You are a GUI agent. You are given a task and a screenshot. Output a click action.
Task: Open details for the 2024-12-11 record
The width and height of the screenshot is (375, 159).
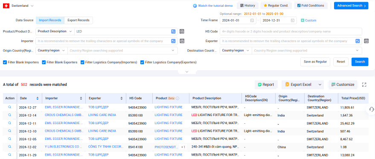pyautogui.click(x=9, y=123)
